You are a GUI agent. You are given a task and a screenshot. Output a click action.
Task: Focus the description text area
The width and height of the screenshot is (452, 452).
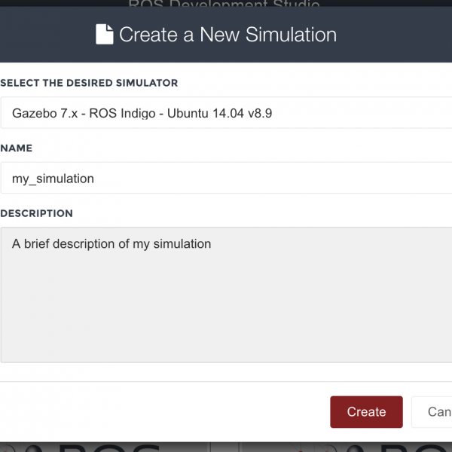coord(226,295)
